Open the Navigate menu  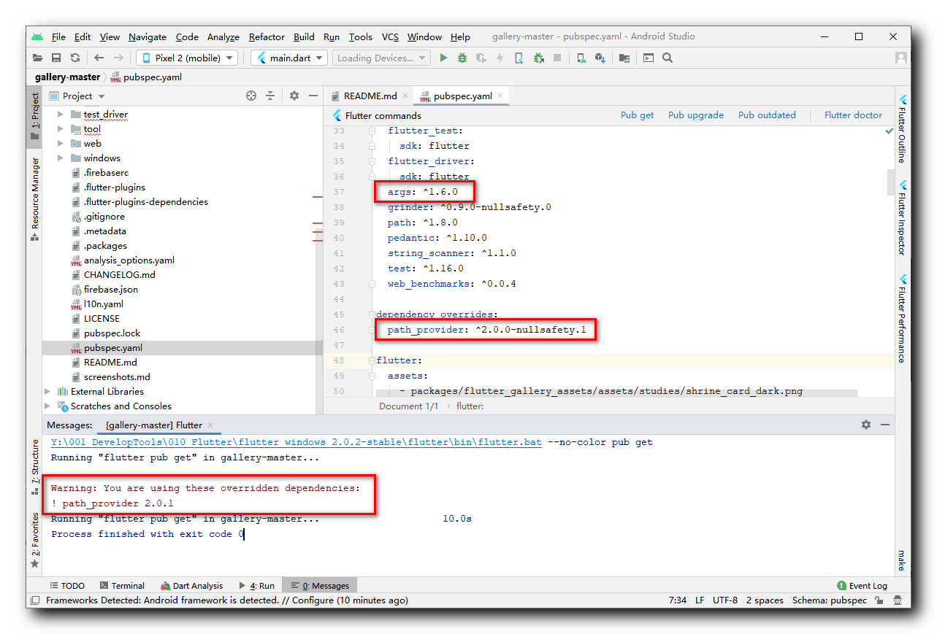148,37
